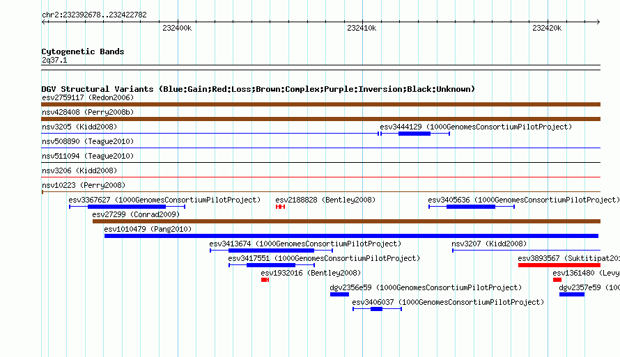Click the esv3417551 variant label
The width and height of the screenshot is (620, 357).
(324, 258)
